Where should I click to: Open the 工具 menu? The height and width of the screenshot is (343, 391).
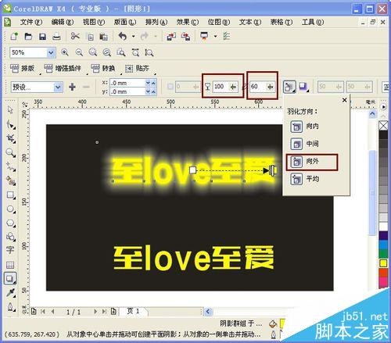click(x=313, y=22)
